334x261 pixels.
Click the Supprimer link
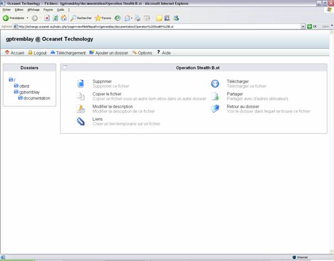[x=102, y=81]
